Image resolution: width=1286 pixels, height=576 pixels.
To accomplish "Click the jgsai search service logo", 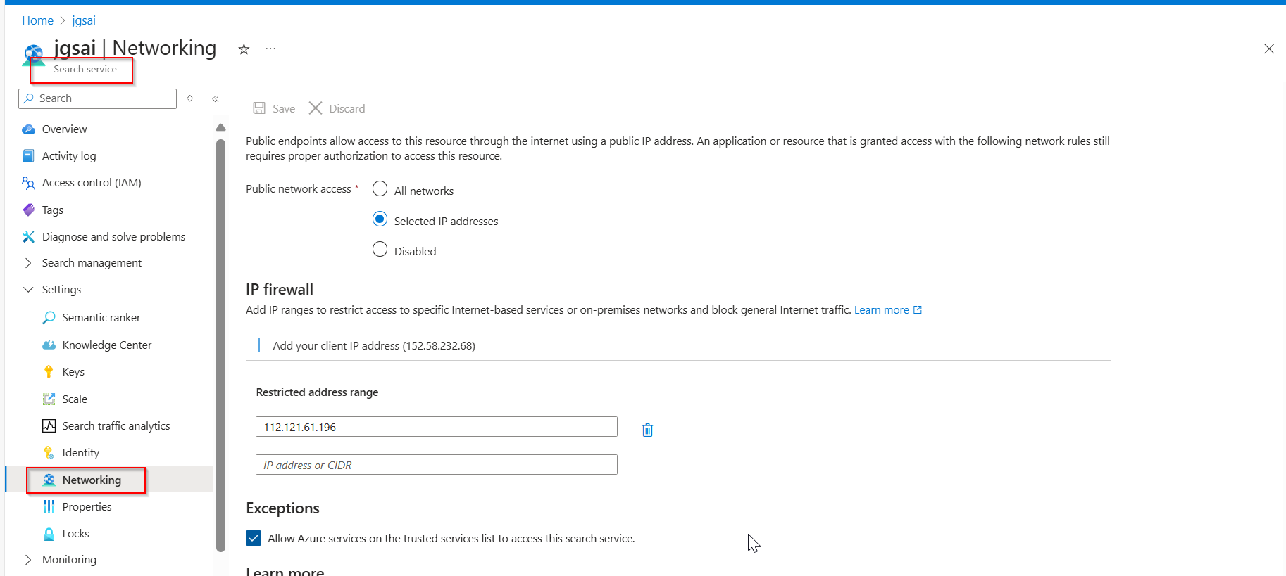I will pos(34,54).
